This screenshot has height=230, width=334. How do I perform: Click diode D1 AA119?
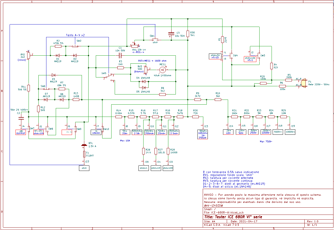click(x=58, y=56)
